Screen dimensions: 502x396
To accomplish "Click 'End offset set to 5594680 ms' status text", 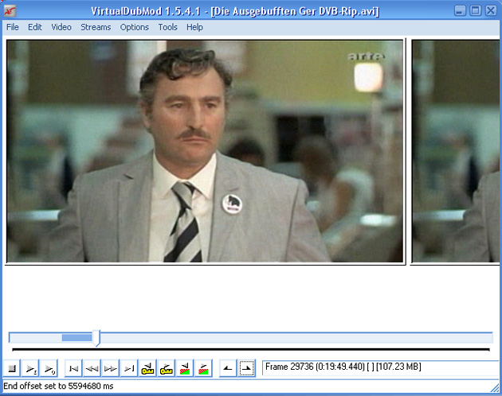I will pyautogui.click(x=58, y=386).
